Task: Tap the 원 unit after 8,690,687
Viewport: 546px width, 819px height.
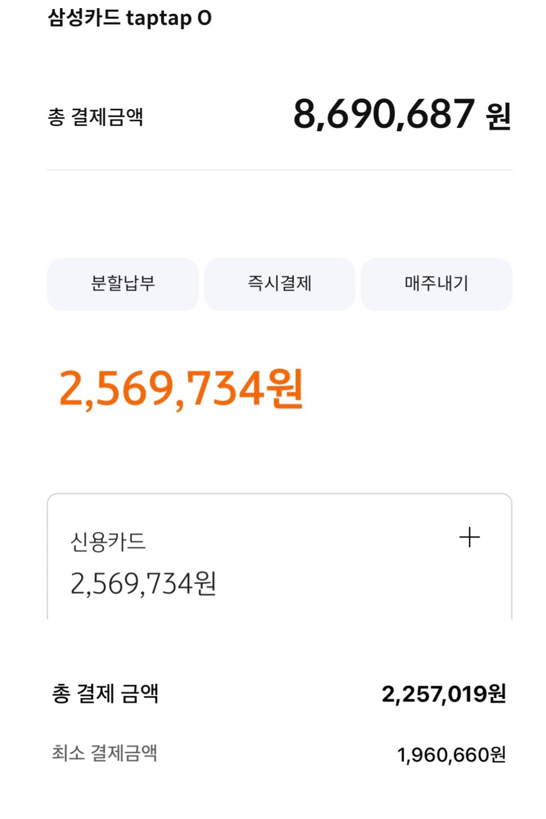Action: [498, 116]
